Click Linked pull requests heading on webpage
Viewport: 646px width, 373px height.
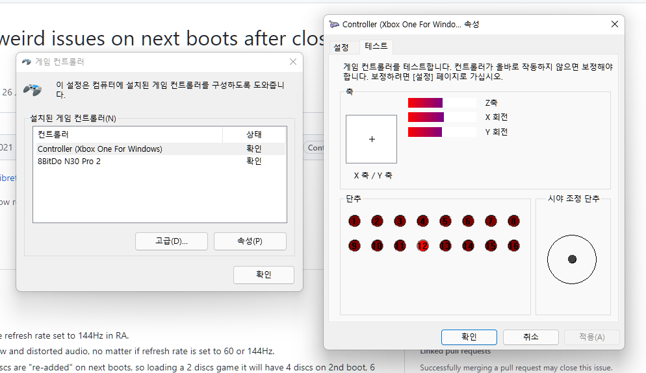click(x=455, y=351)
